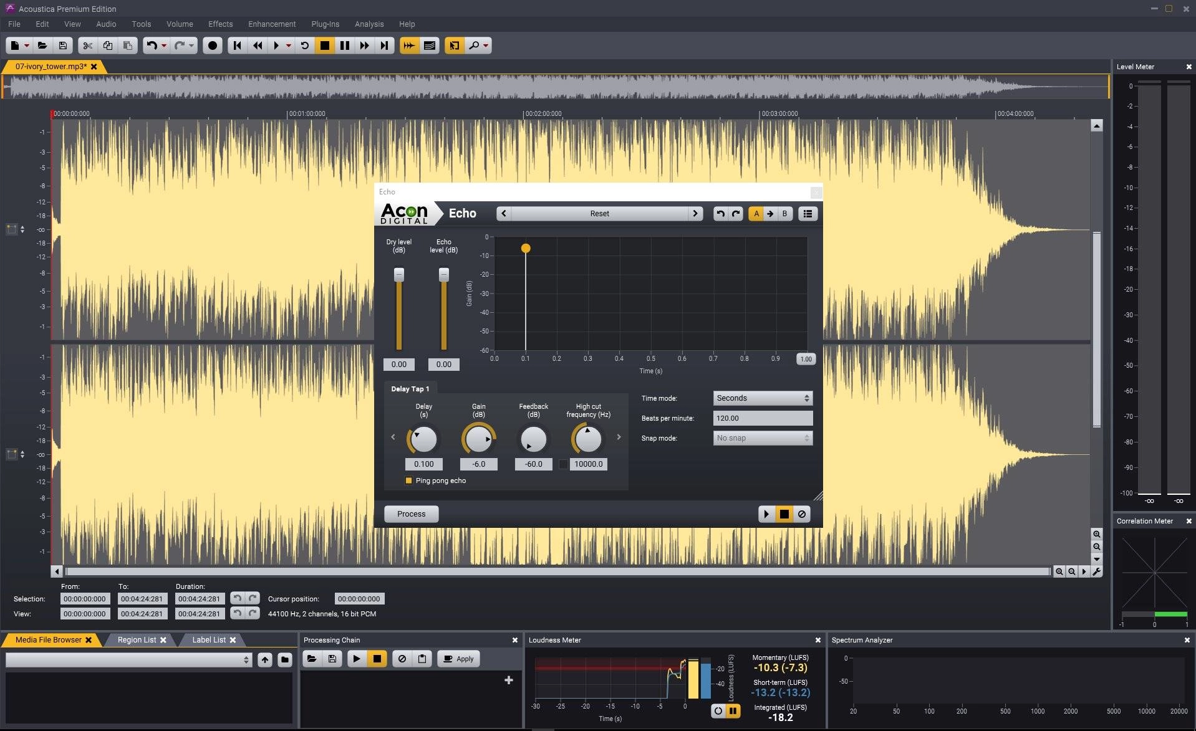Toggle bypass in Processing Chain
Viewport: 1196px width, 731px height.
coord(402,659)
